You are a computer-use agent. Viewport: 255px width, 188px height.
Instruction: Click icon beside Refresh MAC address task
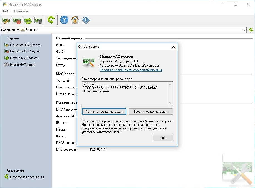(x=6, y=58)
